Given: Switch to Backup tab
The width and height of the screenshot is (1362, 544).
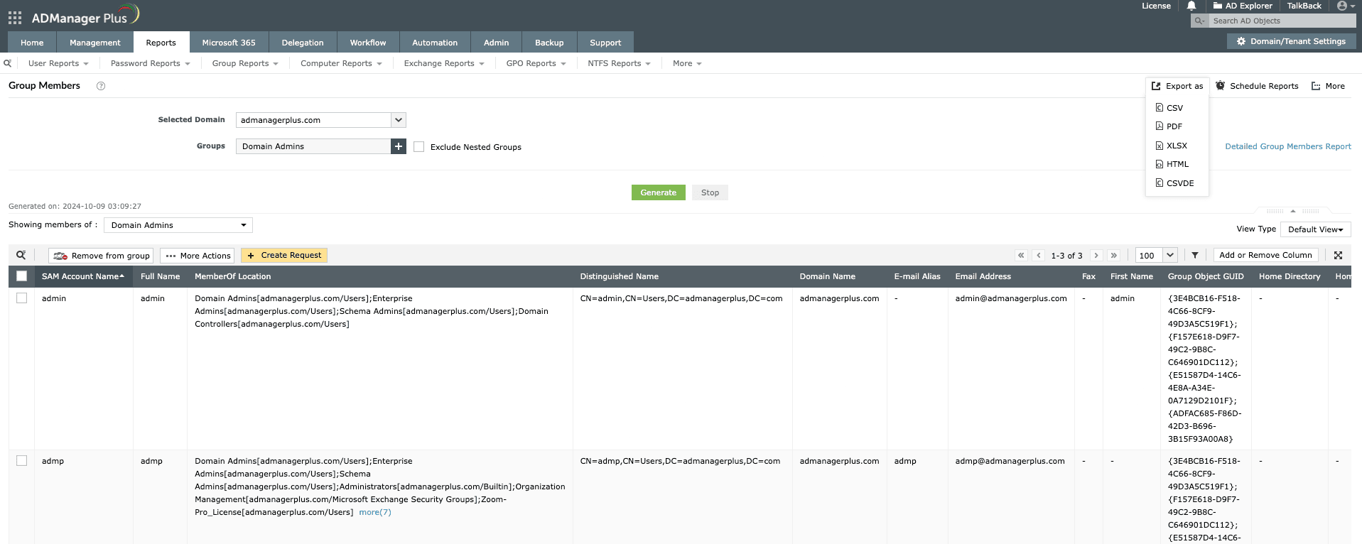Looking at the screenshot, I should pyautogui.click(x=549, y=43).
